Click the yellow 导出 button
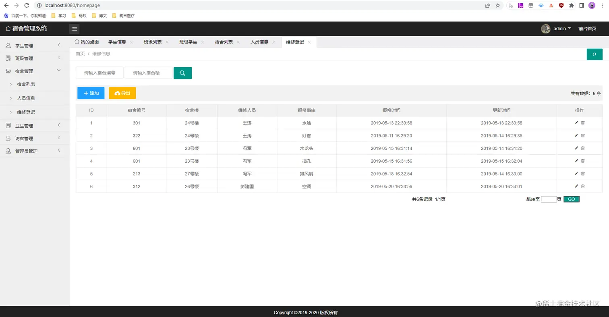 122,93
